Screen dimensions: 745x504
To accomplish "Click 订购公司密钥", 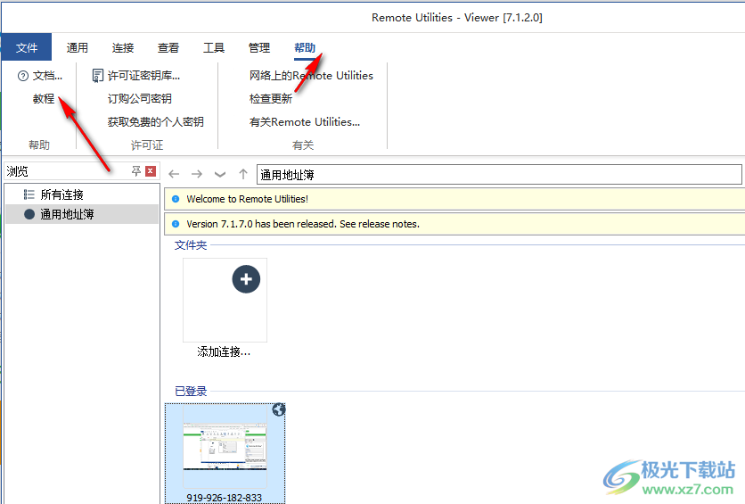I will click(139, 99).
